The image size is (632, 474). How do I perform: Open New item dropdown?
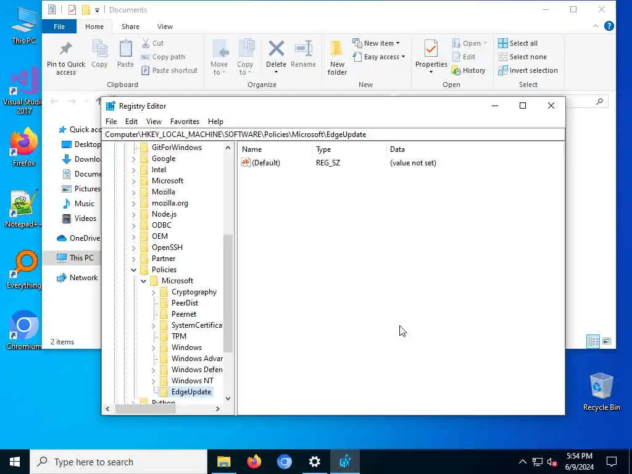pyautogui.click(x=376, y=43)
